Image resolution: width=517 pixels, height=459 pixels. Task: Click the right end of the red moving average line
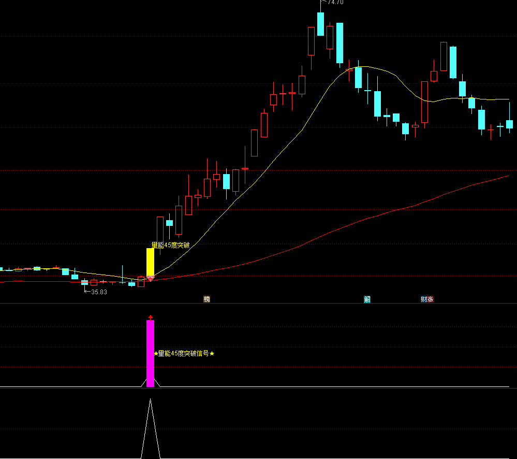(509, 176)
